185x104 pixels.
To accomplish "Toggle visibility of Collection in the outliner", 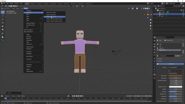I will [x=183, y=10].
